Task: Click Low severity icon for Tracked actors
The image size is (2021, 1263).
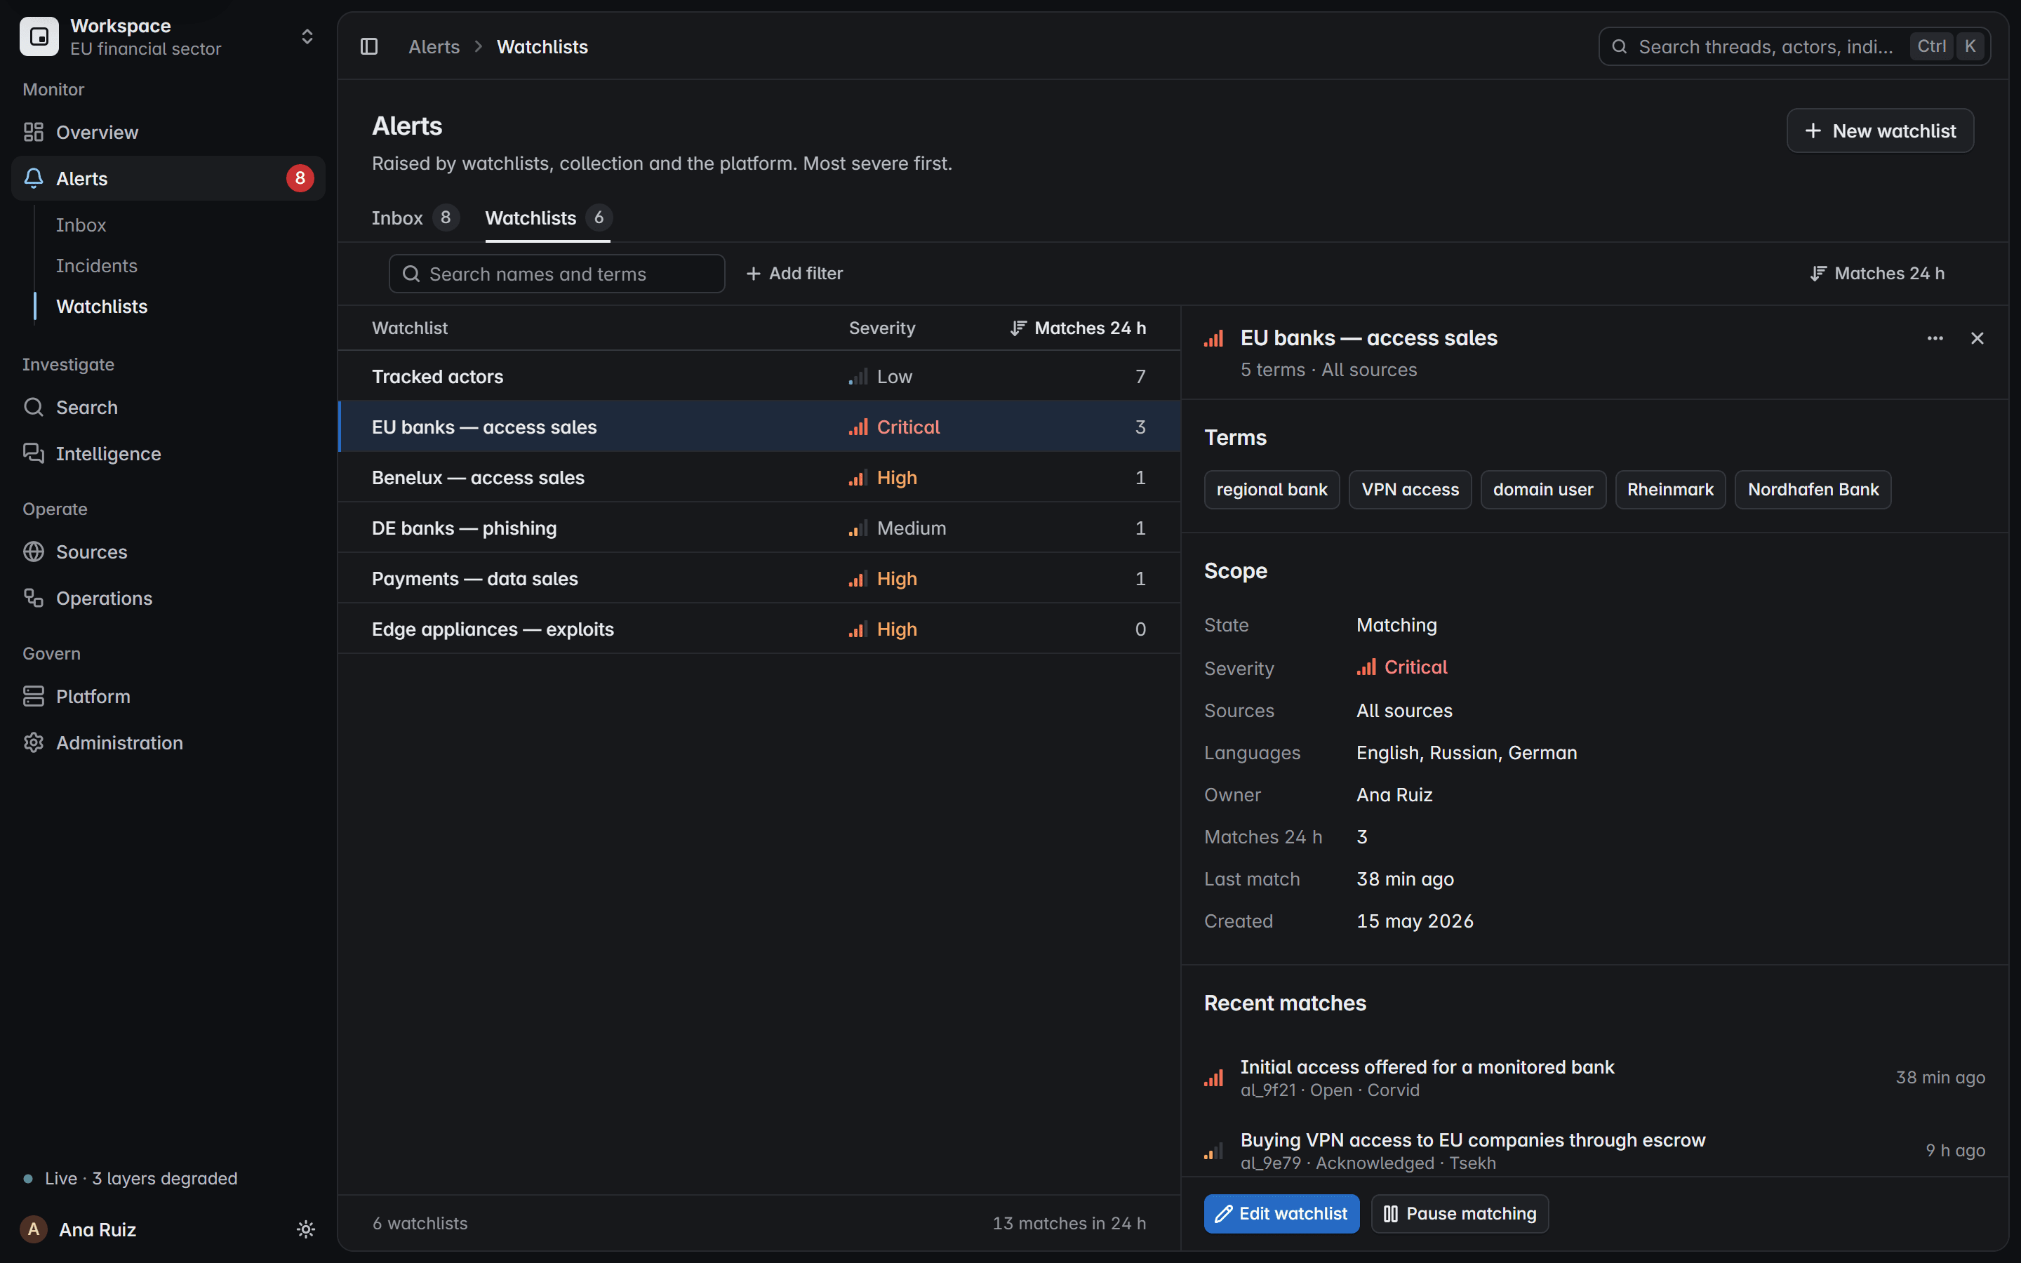Action: click(x=858, y=377)
